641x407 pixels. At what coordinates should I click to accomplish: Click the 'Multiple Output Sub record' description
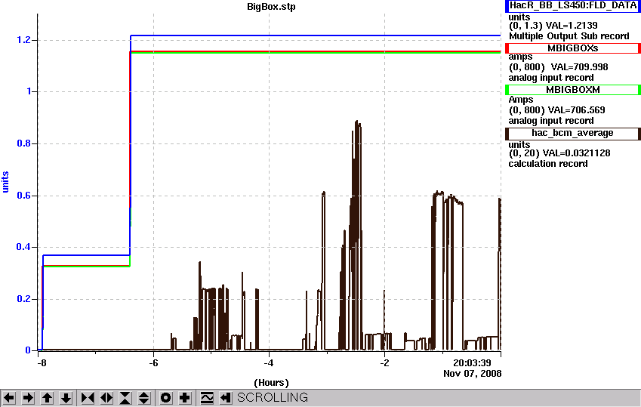tap(569, 36)
